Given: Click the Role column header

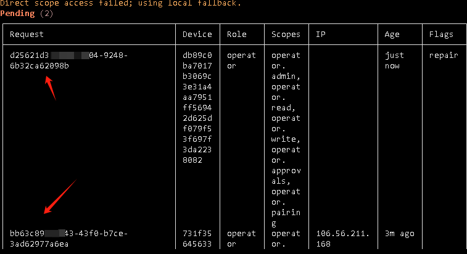Looking at the screenshot, I should coord(236,35).
